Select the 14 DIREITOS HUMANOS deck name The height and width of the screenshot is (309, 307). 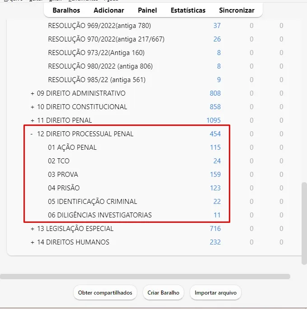pyautogui.click(x=73, y=242)
